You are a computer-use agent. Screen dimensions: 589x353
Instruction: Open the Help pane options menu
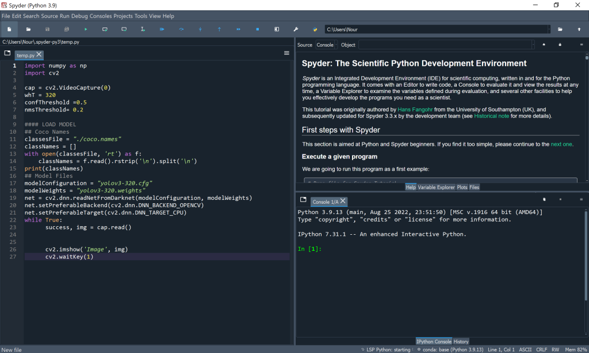[x=582, y=45]
